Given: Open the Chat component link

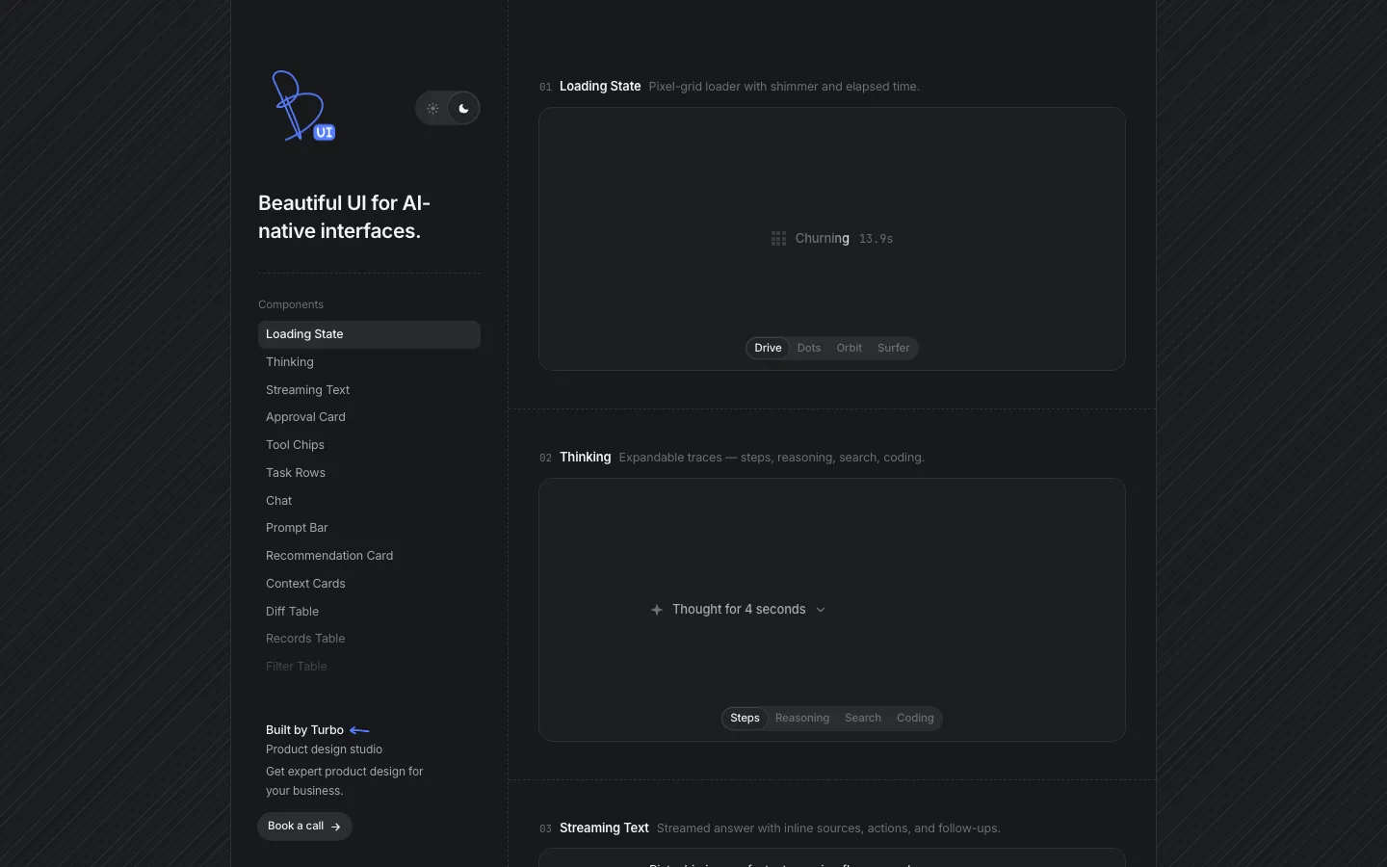Looking at the screenshot, I should coord(369,501).
